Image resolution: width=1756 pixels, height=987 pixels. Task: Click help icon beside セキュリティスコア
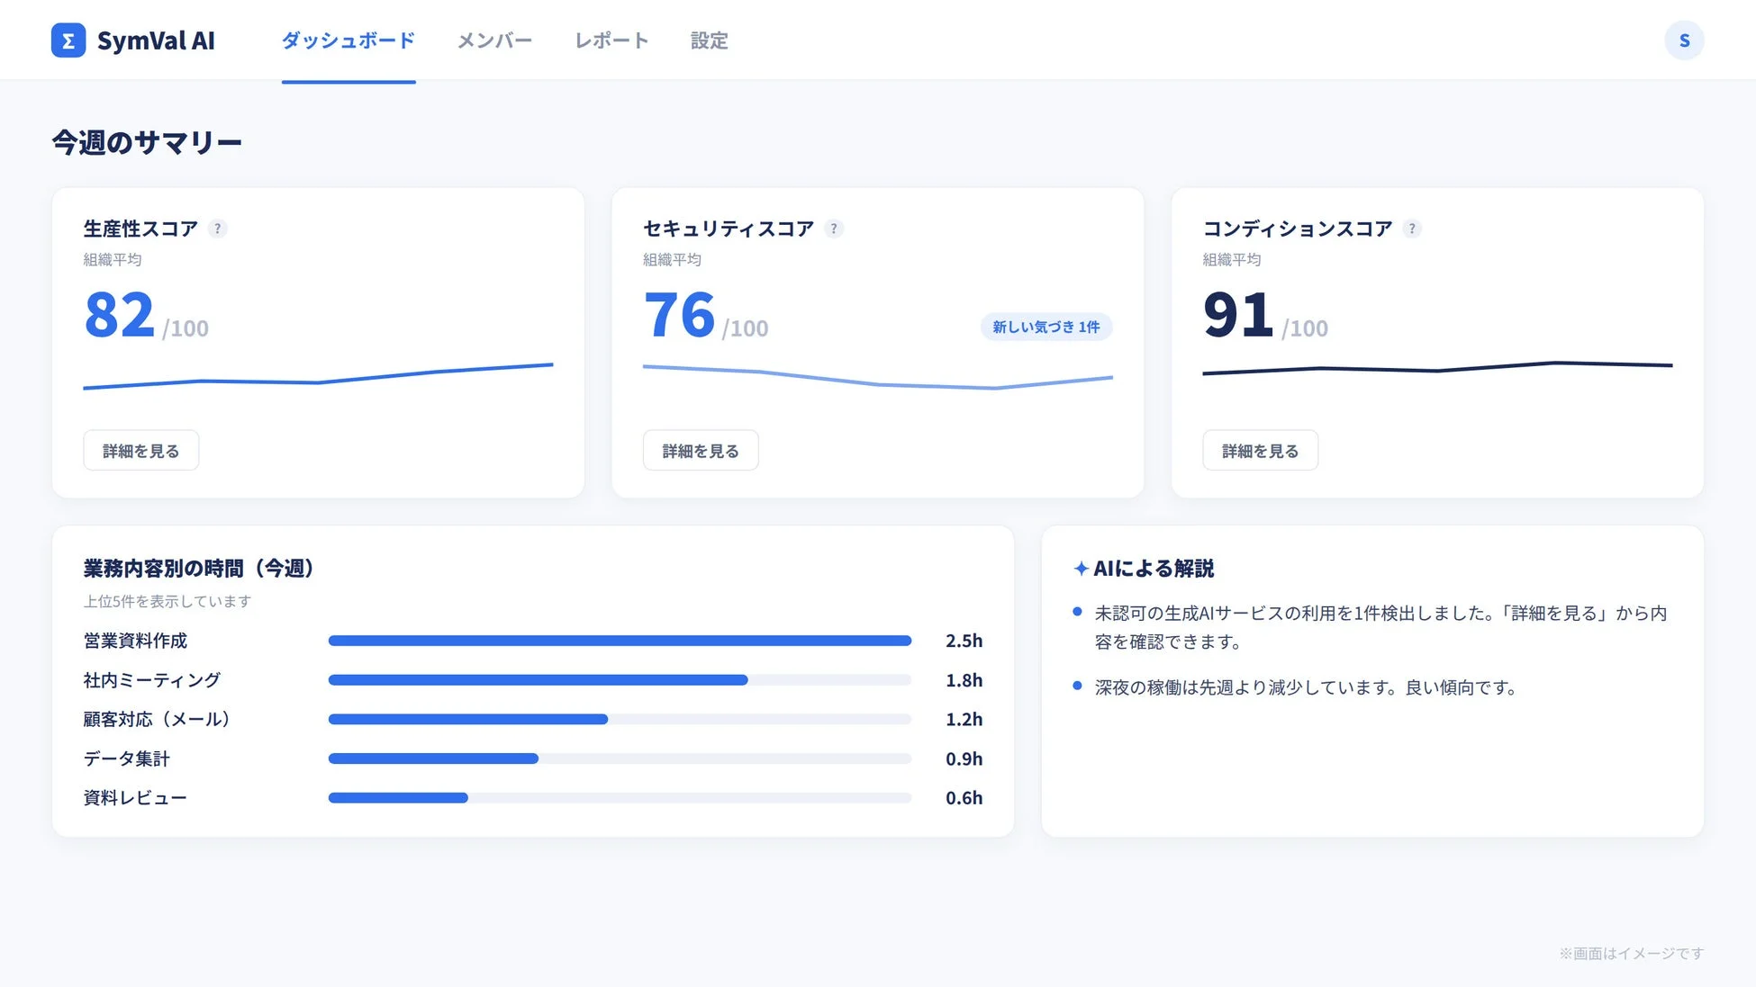[834, 229]
